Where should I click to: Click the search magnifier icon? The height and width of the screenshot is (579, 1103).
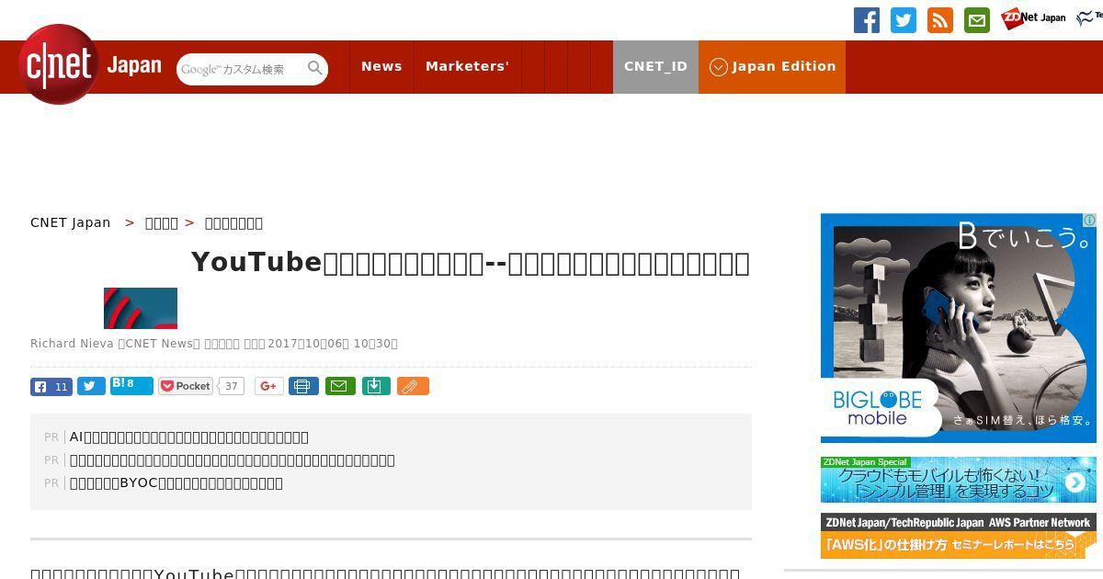click(x=315, y=68)
